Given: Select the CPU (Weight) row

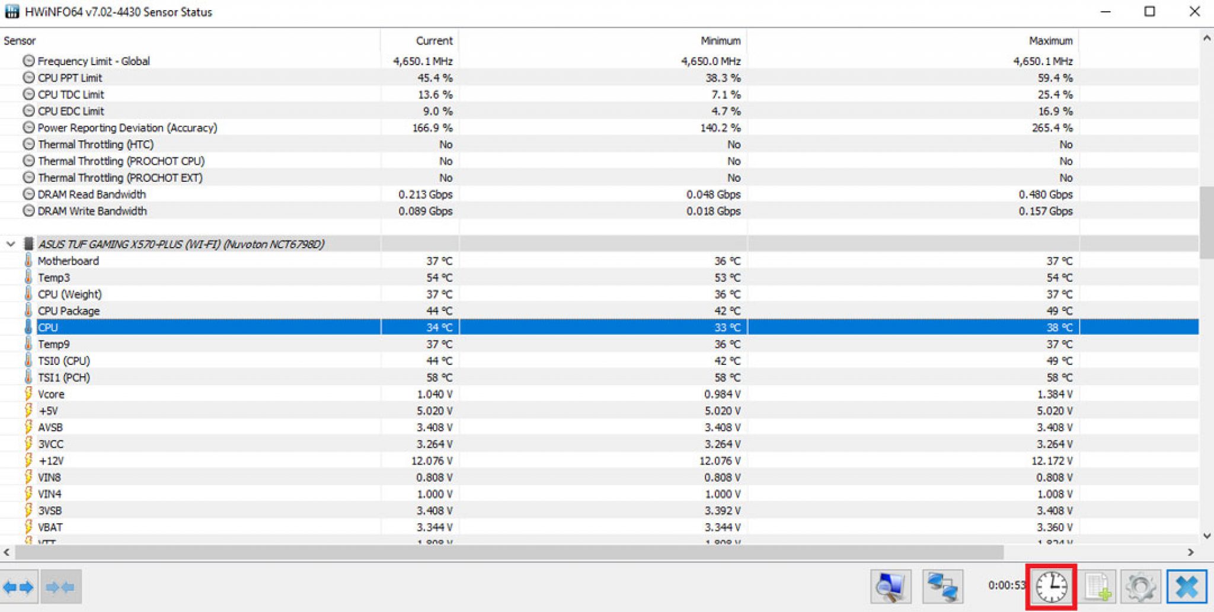Looking at the screenshot, I should click(599, 294).
